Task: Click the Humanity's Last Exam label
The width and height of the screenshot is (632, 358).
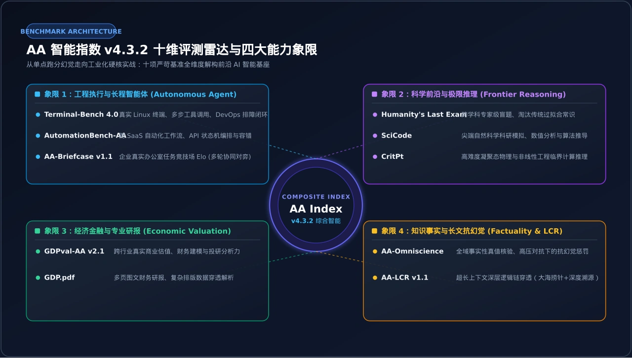Action: (424, 114)
